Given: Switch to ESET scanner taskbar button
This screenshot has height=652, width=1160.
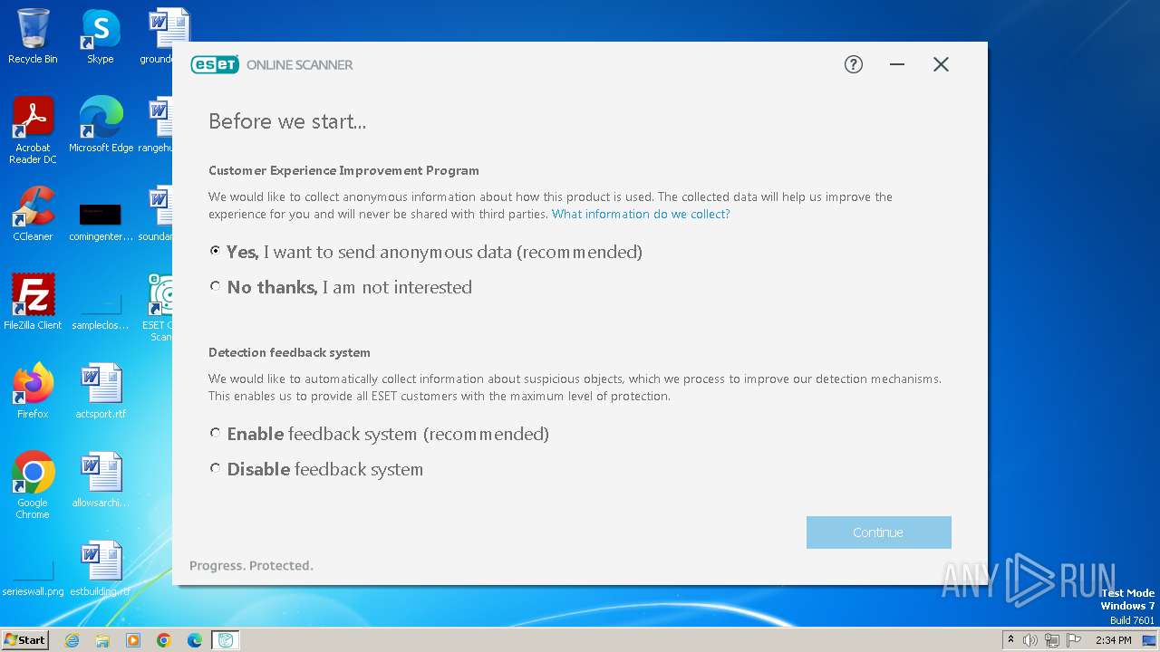Looking at the screenshot, I should coord(226,640).
